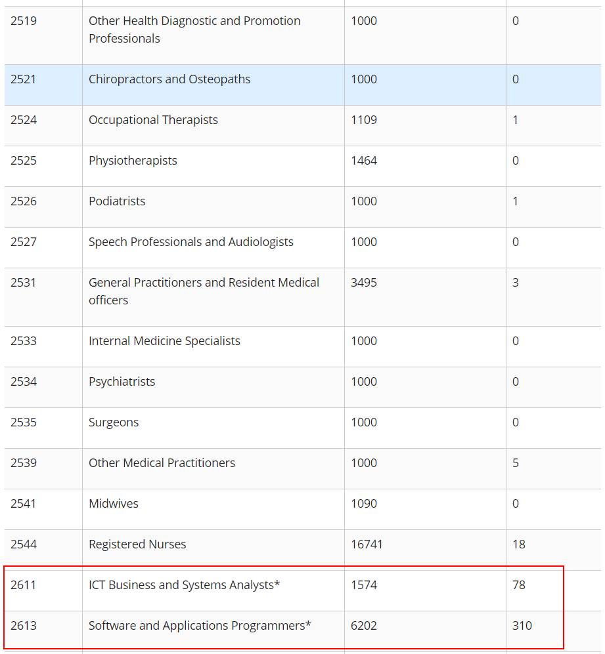Select Speech Professionals and Audiologists cell

click(191, 242)
